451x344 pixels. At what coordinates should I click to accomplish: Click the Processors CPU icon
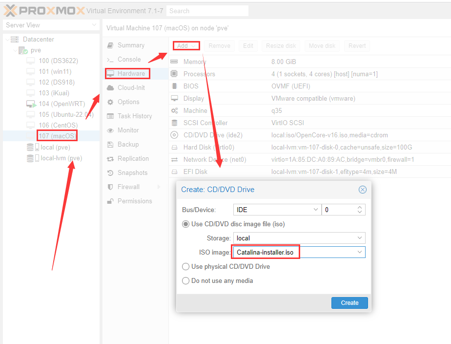point(174,74)
